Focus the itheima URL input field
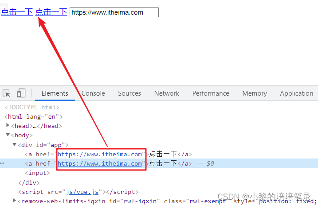This screenshot has width=318, height=205. pos(114,12)
